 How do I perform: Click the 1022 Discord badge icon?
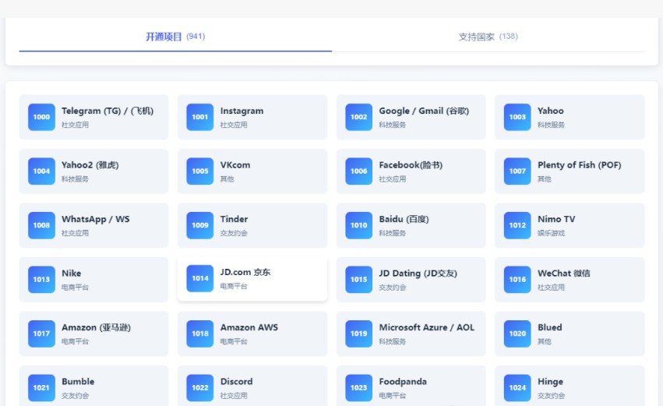[x=200, y=387]
